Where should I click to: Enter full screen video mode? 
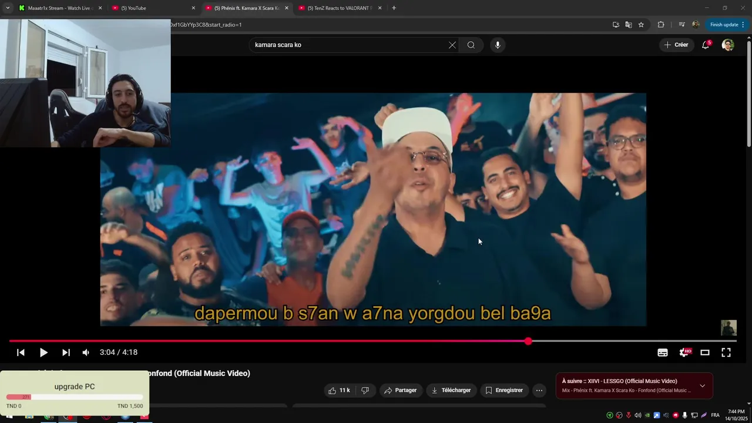pos(726,352)
